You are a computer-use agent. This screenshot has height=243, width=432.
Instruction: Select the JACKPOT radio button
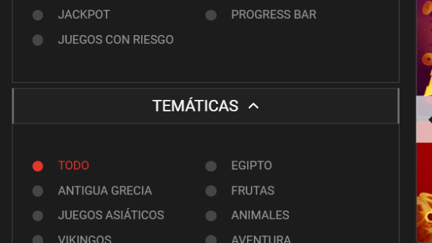pyautogui.click(x=38, y=15)
